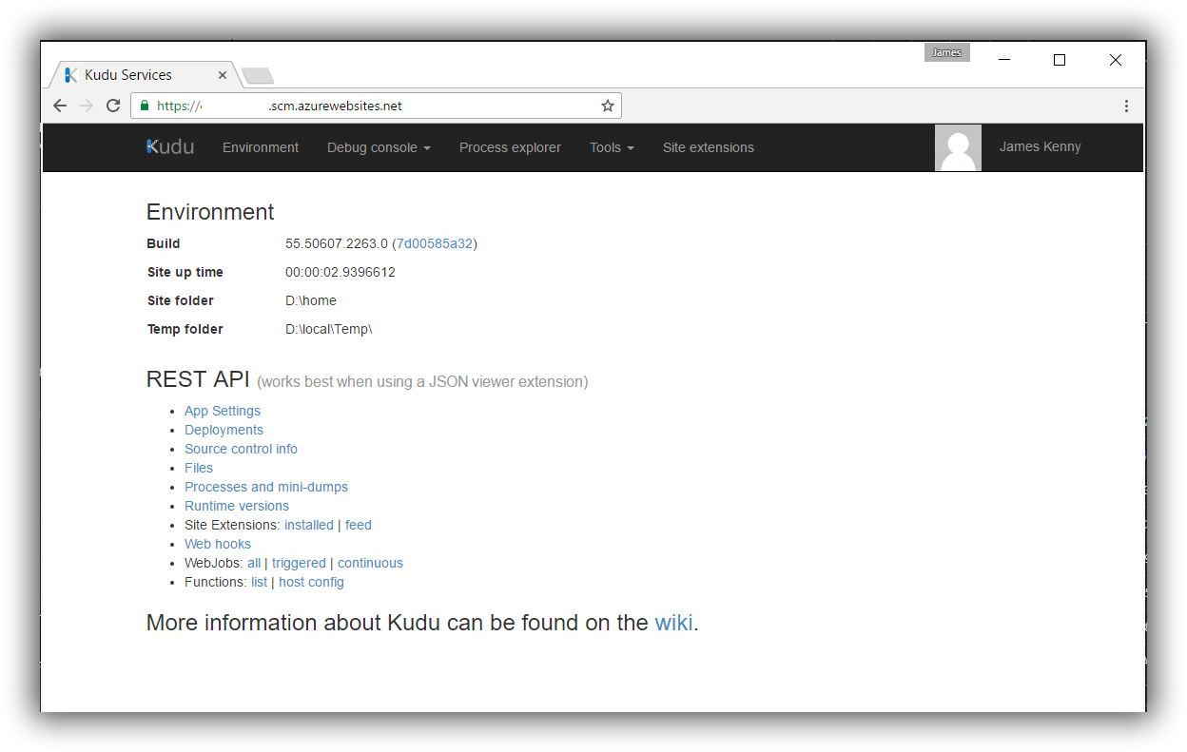Open Site Extensions installed link
The height and width of the screenshot is (752, 1187).
[309, 525]
